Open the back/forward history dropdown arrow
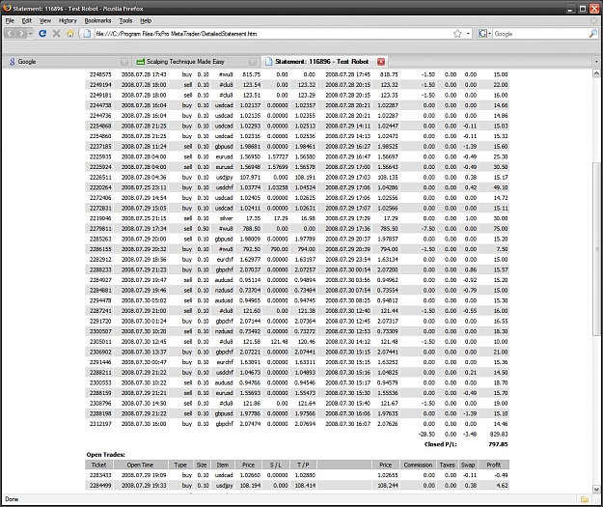 pyautogui.click(x=30, y=34)
